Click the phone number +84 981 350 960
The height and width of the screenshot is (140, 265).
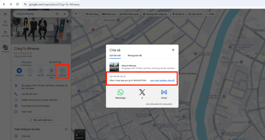pyautogui.click(x=29, y=94)
